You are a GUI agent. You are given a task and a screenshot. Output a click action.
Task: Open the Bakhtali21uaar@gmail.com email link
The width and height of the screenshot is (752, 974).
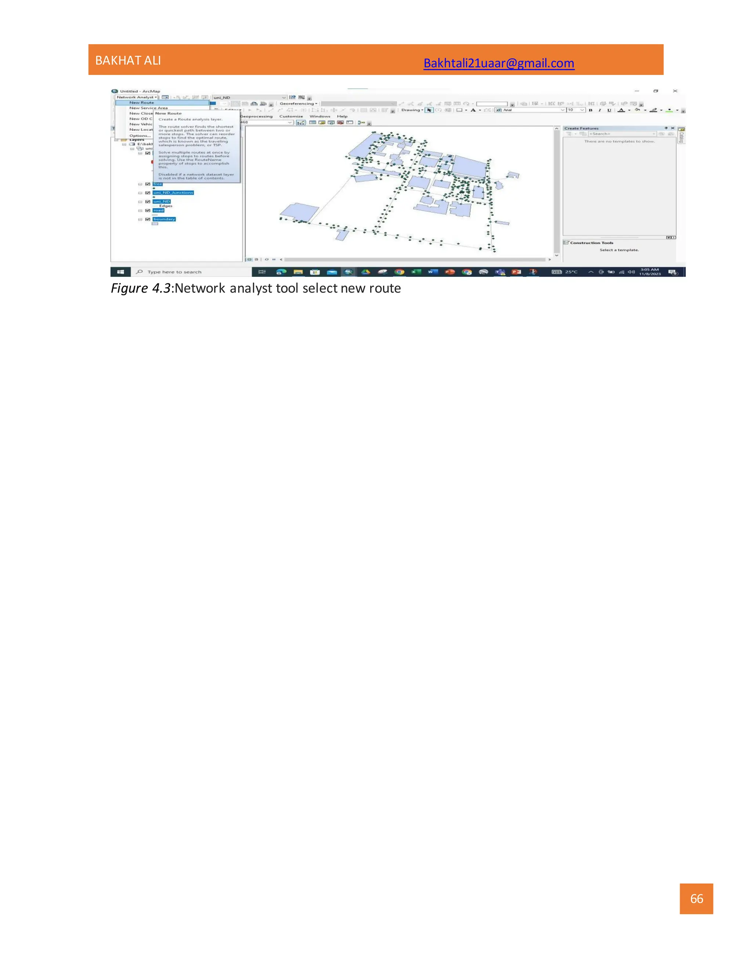[499, 63]
